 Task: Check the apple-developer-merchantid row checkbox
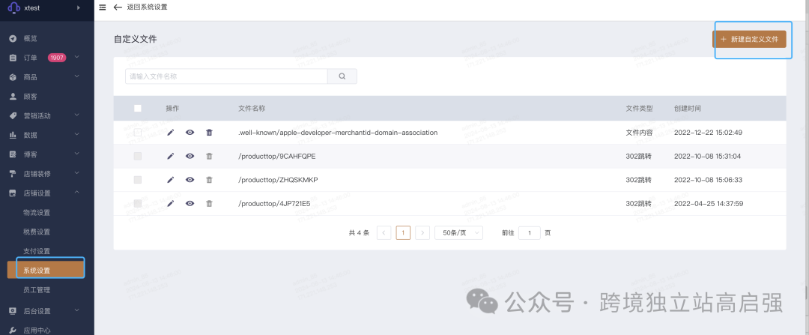tap(137, 133)
